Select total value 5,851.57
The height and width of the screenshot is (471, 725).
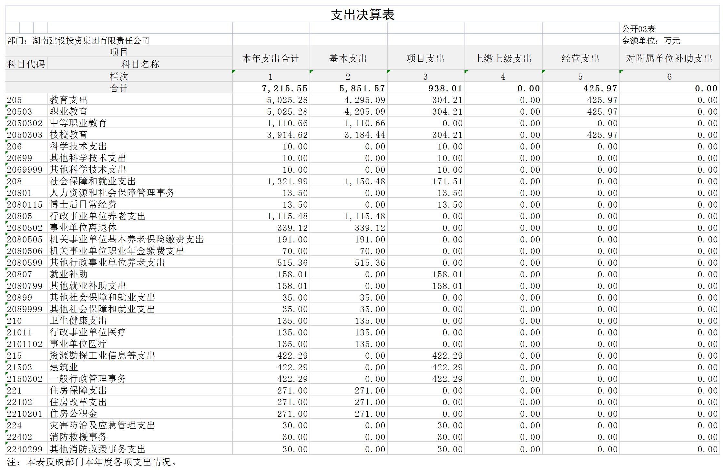coord(348,88)
